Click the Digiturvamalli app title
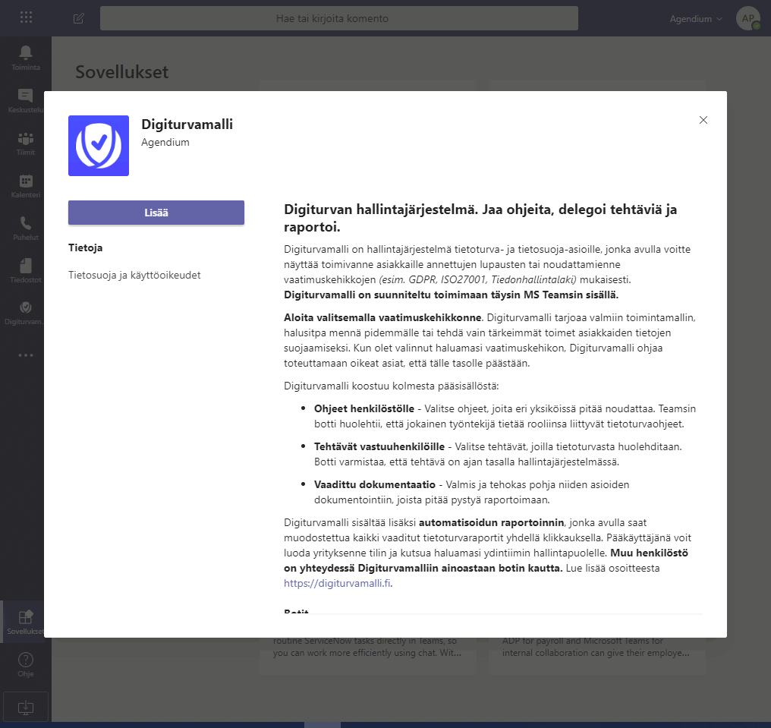This screenshot has height=728, width=771. pyautogui.click(x=187, y=124)
